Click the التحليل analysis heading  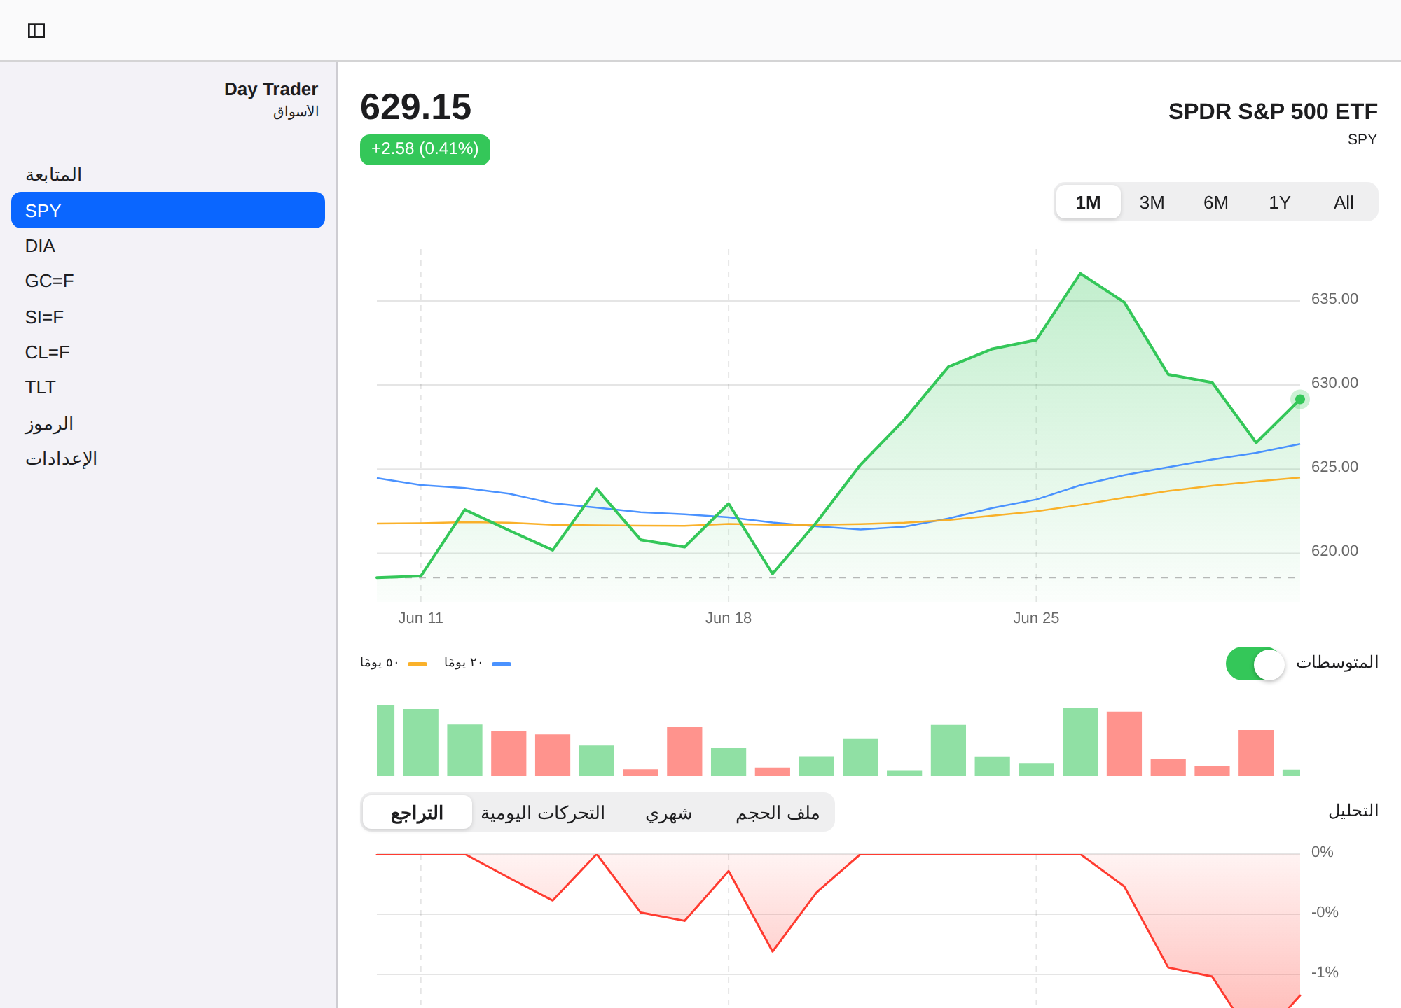click(x=1353, y=810)
